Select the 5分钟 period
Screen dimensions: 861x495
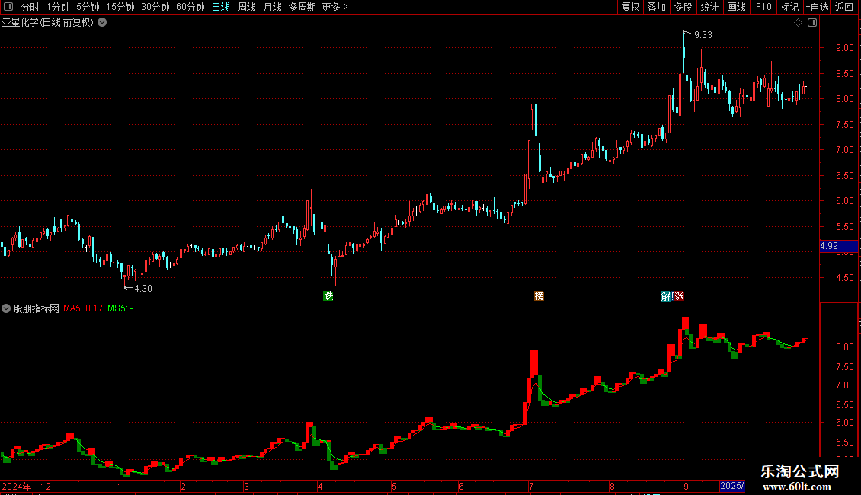88,7
